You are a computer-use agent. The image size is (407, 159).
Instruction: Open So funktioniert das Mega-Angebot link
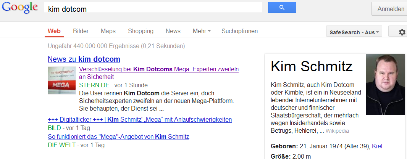(118, 137)
